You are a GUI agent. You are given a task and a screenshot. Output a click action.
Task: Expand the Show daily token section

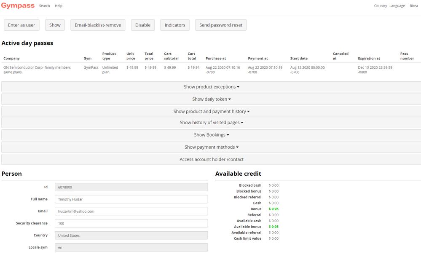[211, 99]
